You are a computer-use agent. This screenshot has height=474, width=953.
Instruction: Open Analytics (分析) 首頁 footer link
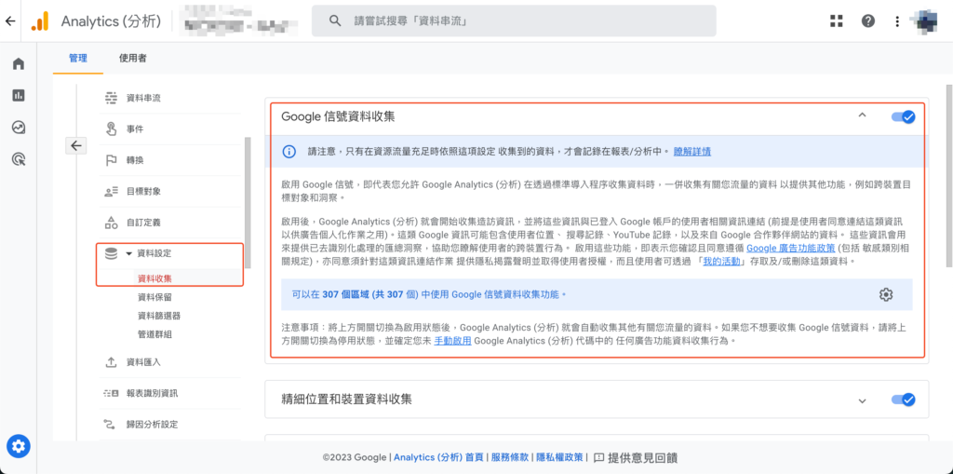point(438,457)
